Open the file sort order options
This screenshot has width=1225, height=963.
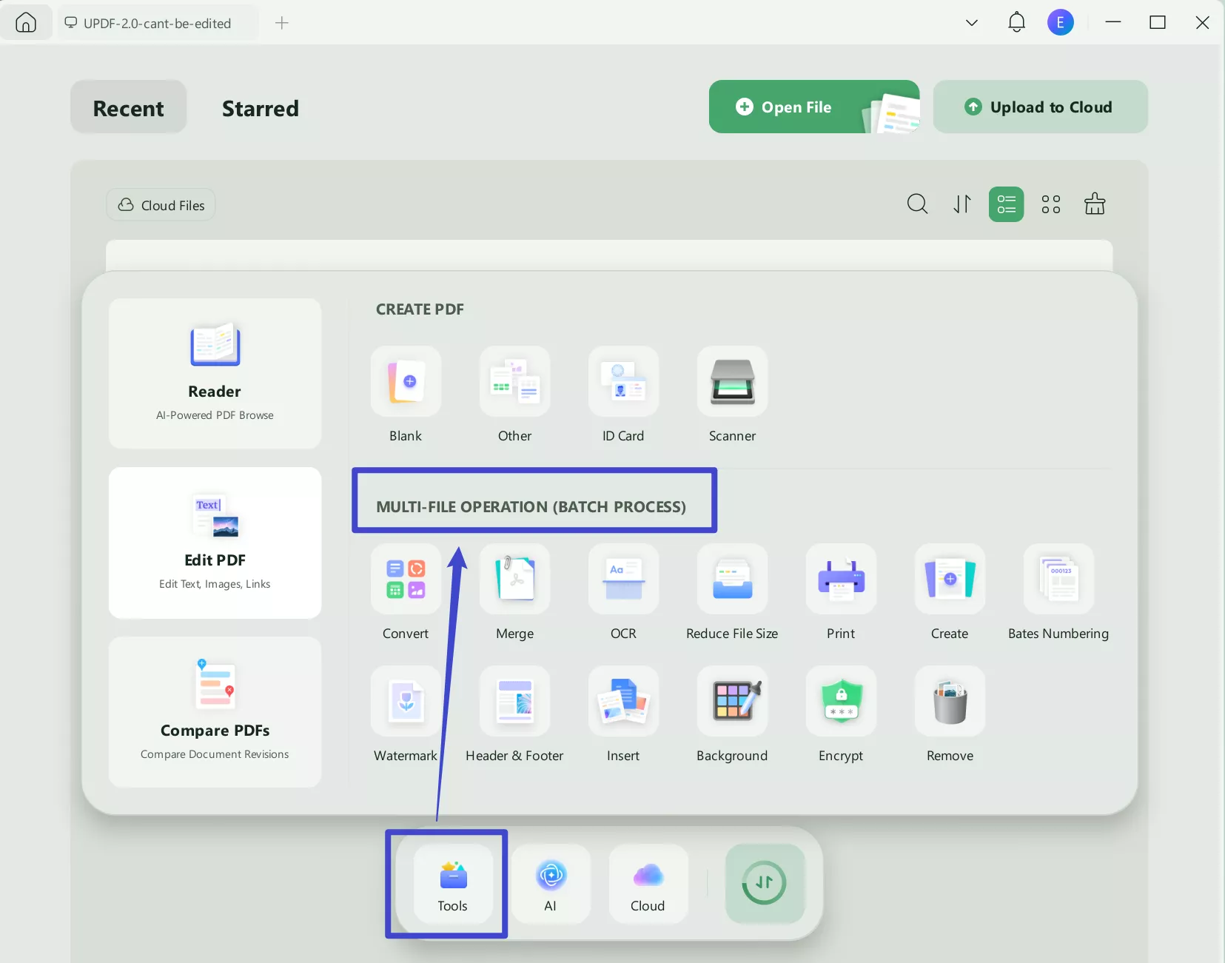point(961,204)
